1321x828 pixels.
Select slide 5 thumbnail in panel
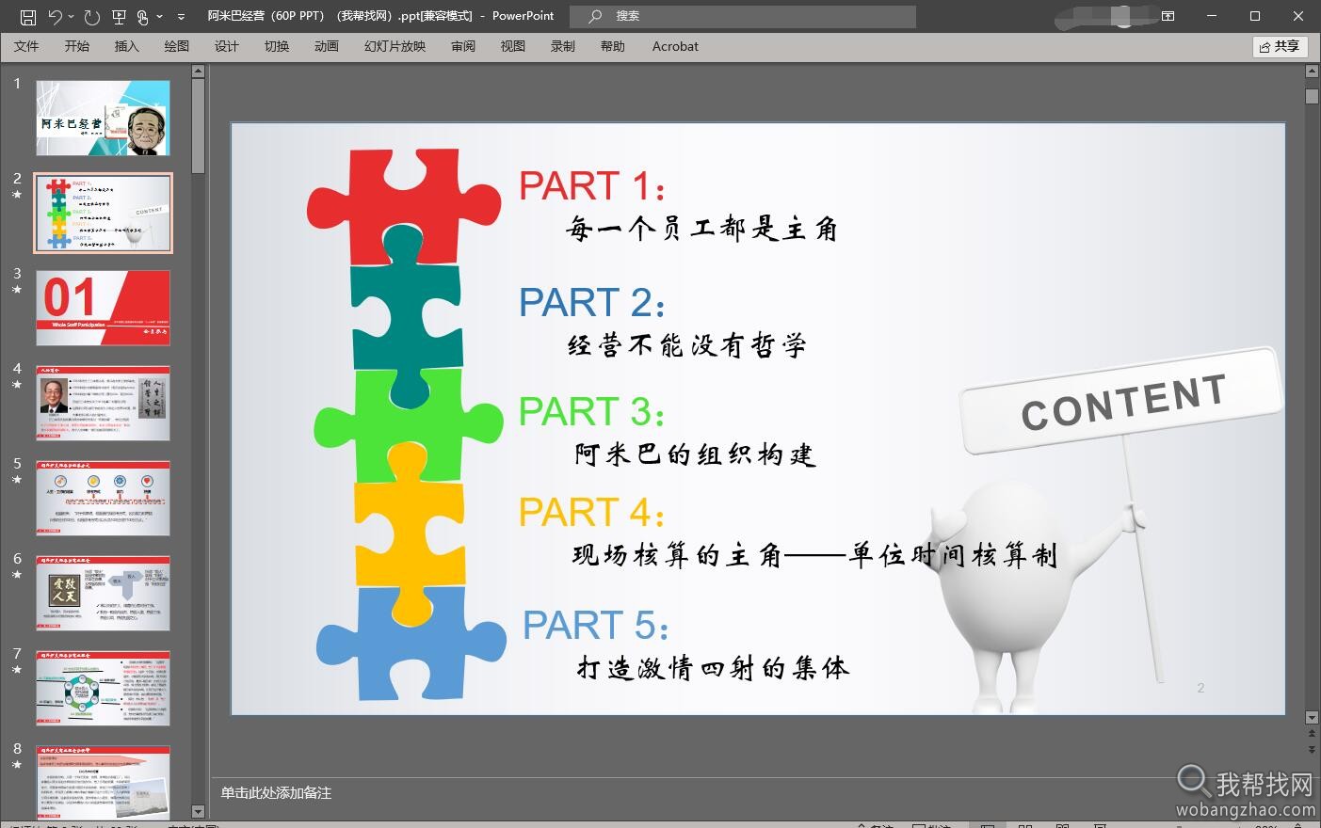104,498
